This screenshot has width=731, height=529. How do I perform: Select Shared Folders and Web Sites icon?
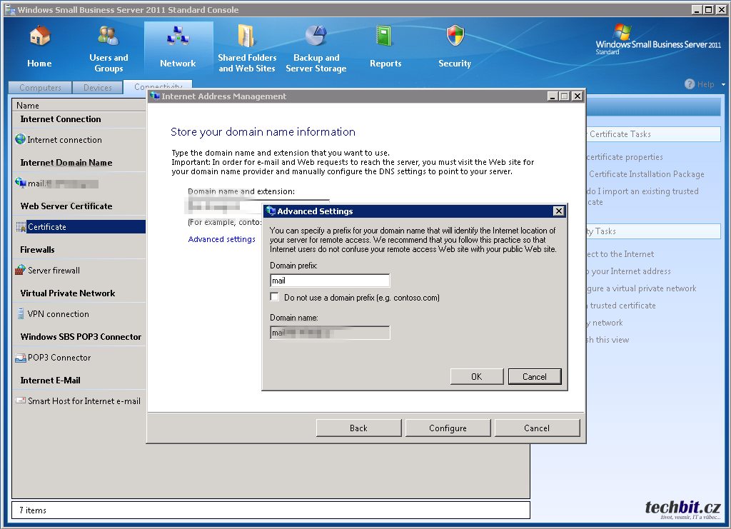246,36
